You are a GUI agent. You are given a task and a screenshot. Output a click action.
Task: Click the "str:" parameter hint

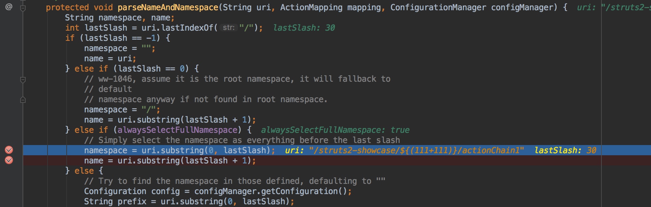click(229, 28)
